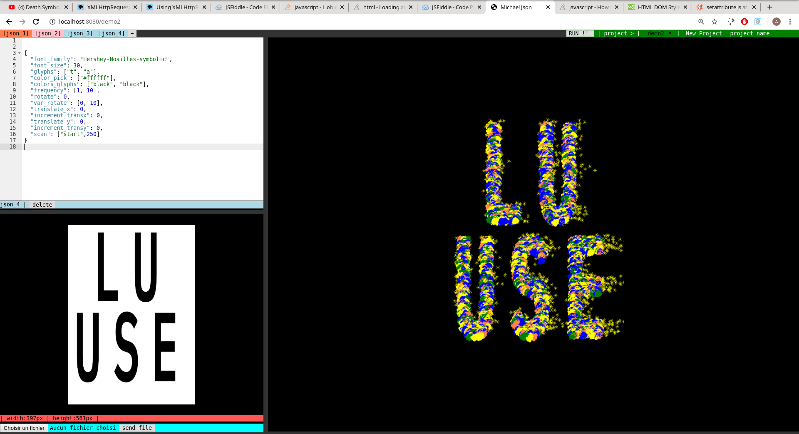This screenshot has height=434, width=799.
Task: Click the project name field
Action: pos(749,34)
